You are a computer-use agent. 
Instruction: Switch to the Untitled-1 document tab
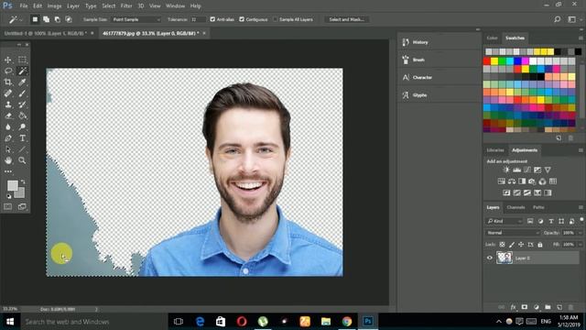pos(45,33)
